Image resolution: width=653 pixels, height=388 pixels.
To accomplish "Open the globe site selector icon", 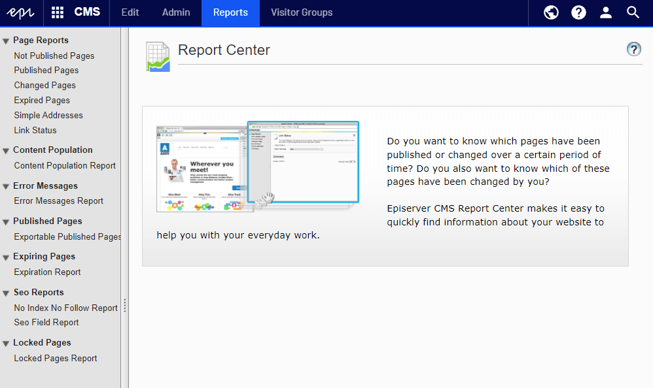I will coord(551,12).
